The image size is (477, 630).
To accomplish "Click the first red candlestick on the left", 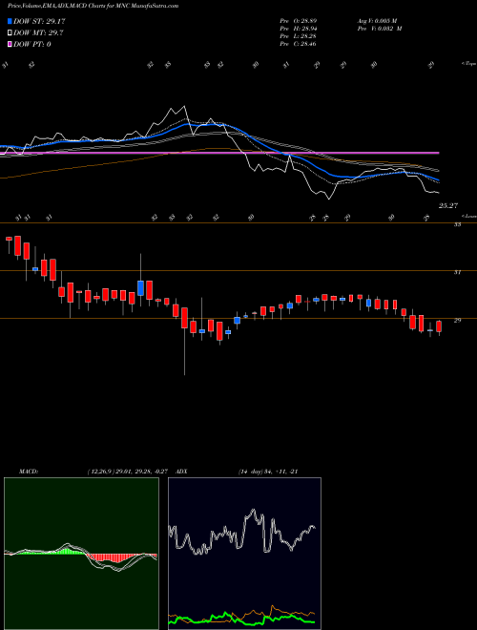I will (9, 239).
